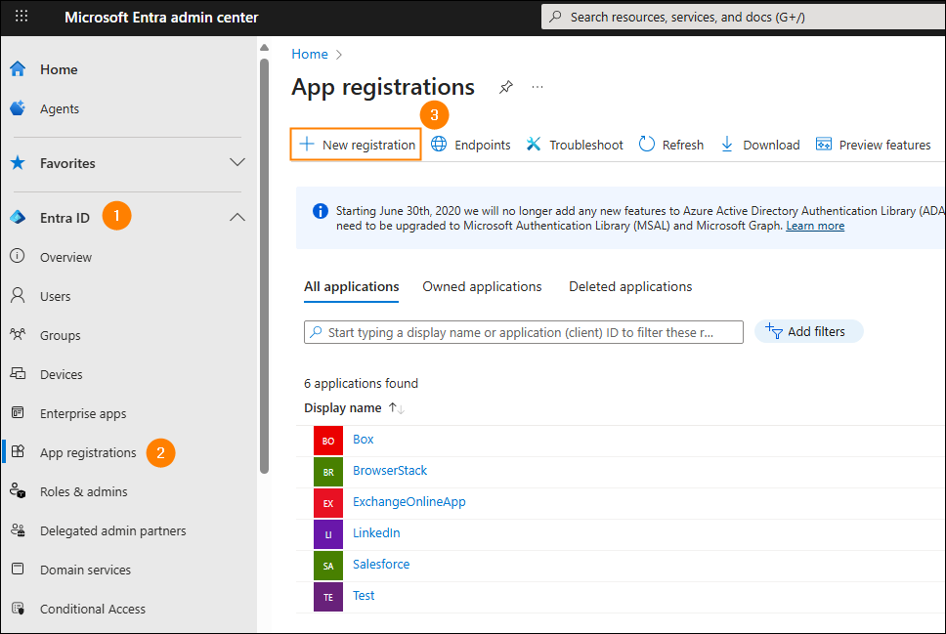Open the Learn more link
The height and width of the screenshot is (634, 946).
tap(815, 226)
